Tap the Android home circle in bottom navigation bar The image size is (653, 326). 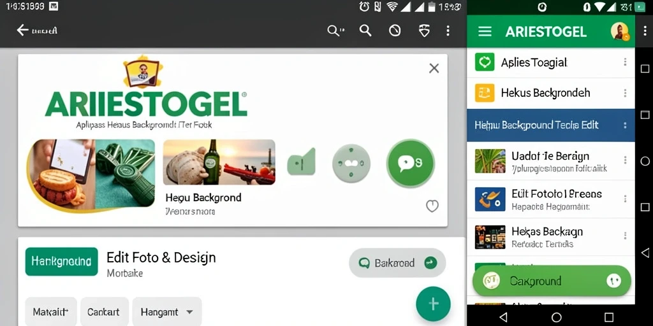click(556, 318)
